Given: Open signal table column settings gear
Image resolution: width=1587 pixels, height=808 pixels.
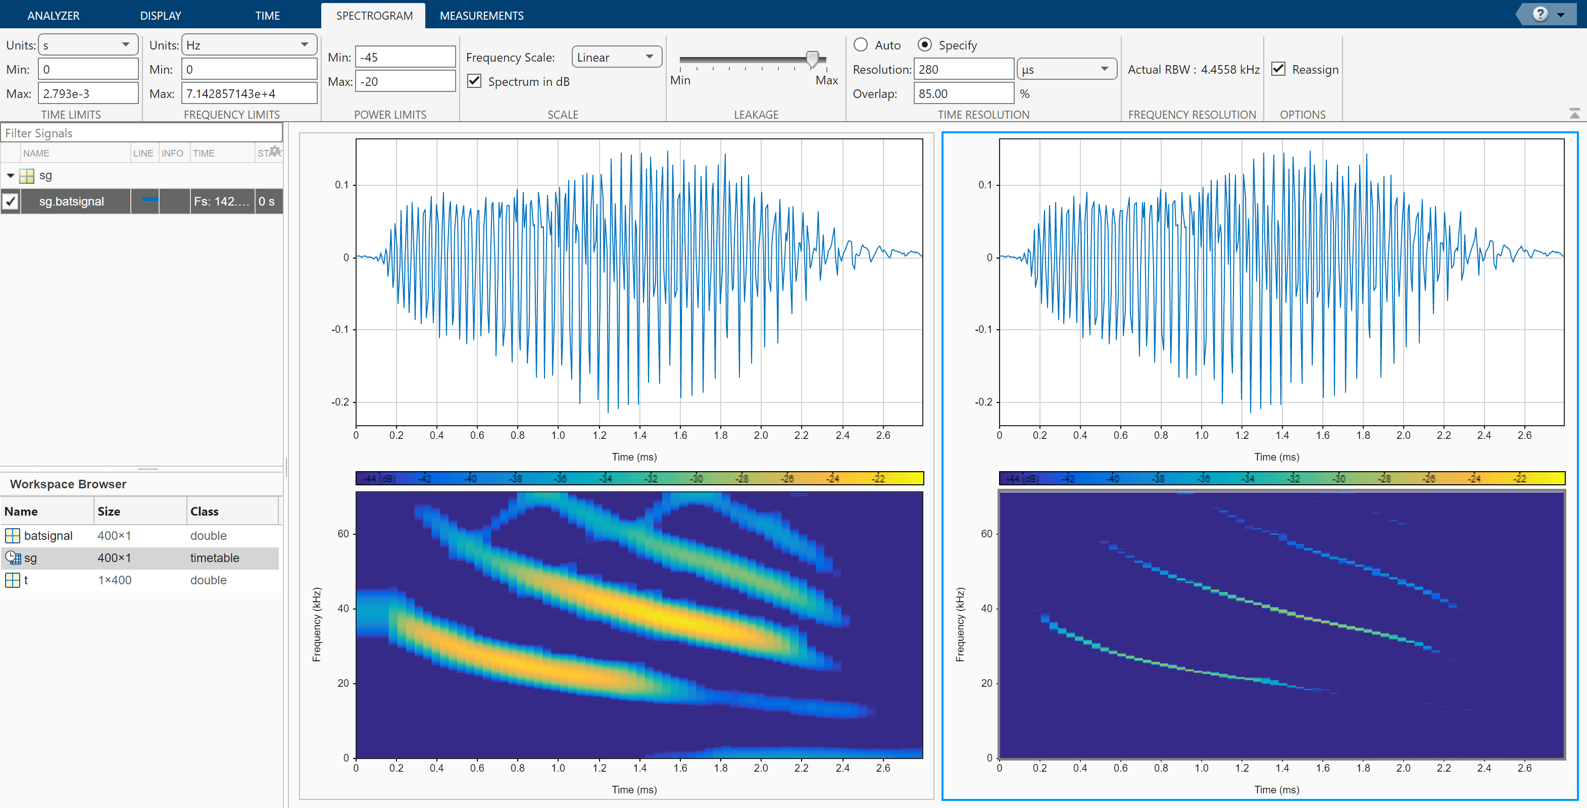Looking at the screenshot, I should [x=275, y=151].
